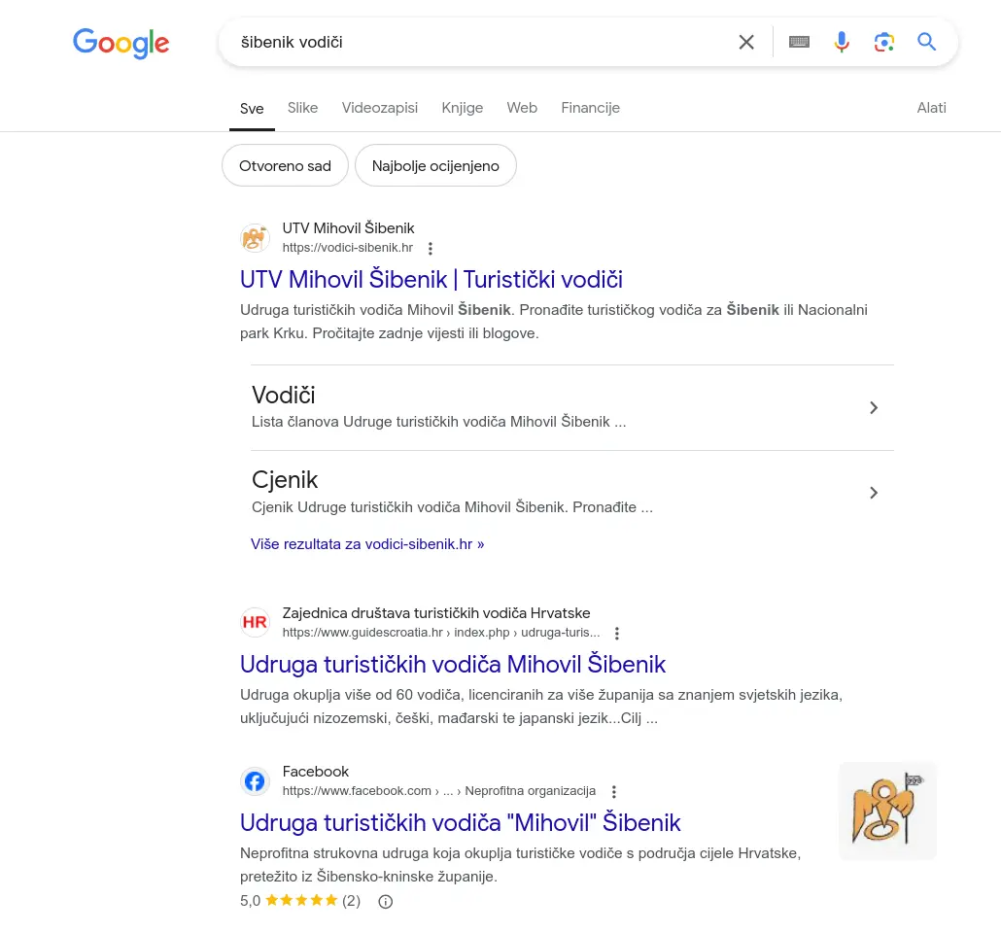
Task: Click the Facebook favicon in the results
Action: pyautogui.click(x=255, y=781)
